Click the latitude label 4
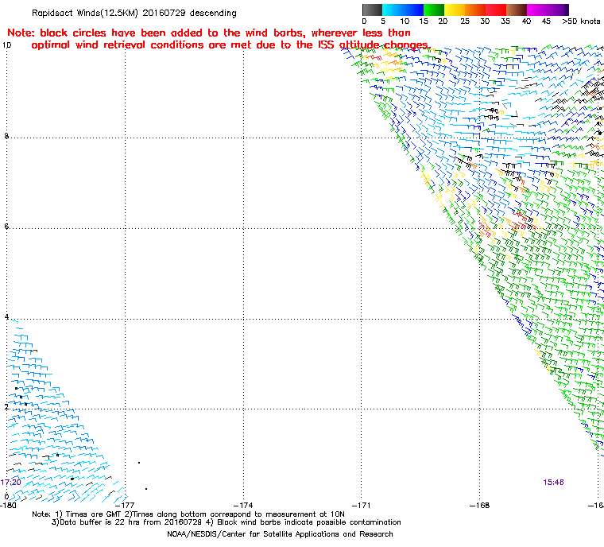 (x=6, y=317)
